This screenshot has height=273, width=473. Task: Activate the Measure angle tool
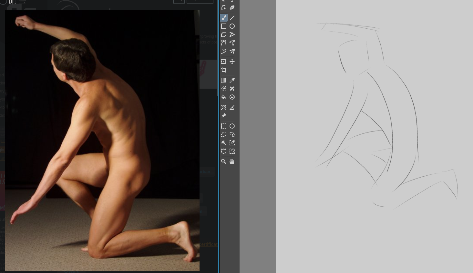click(x=232, y=107)
